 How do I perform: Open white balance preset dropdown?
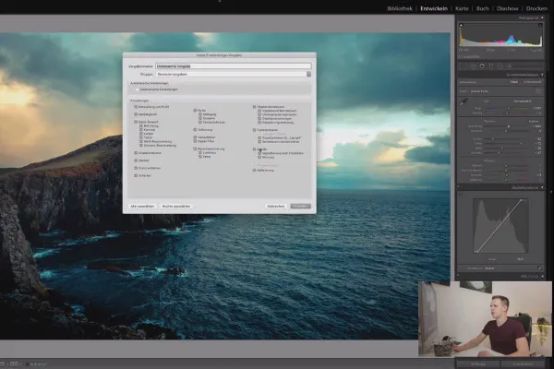[523, 101]
